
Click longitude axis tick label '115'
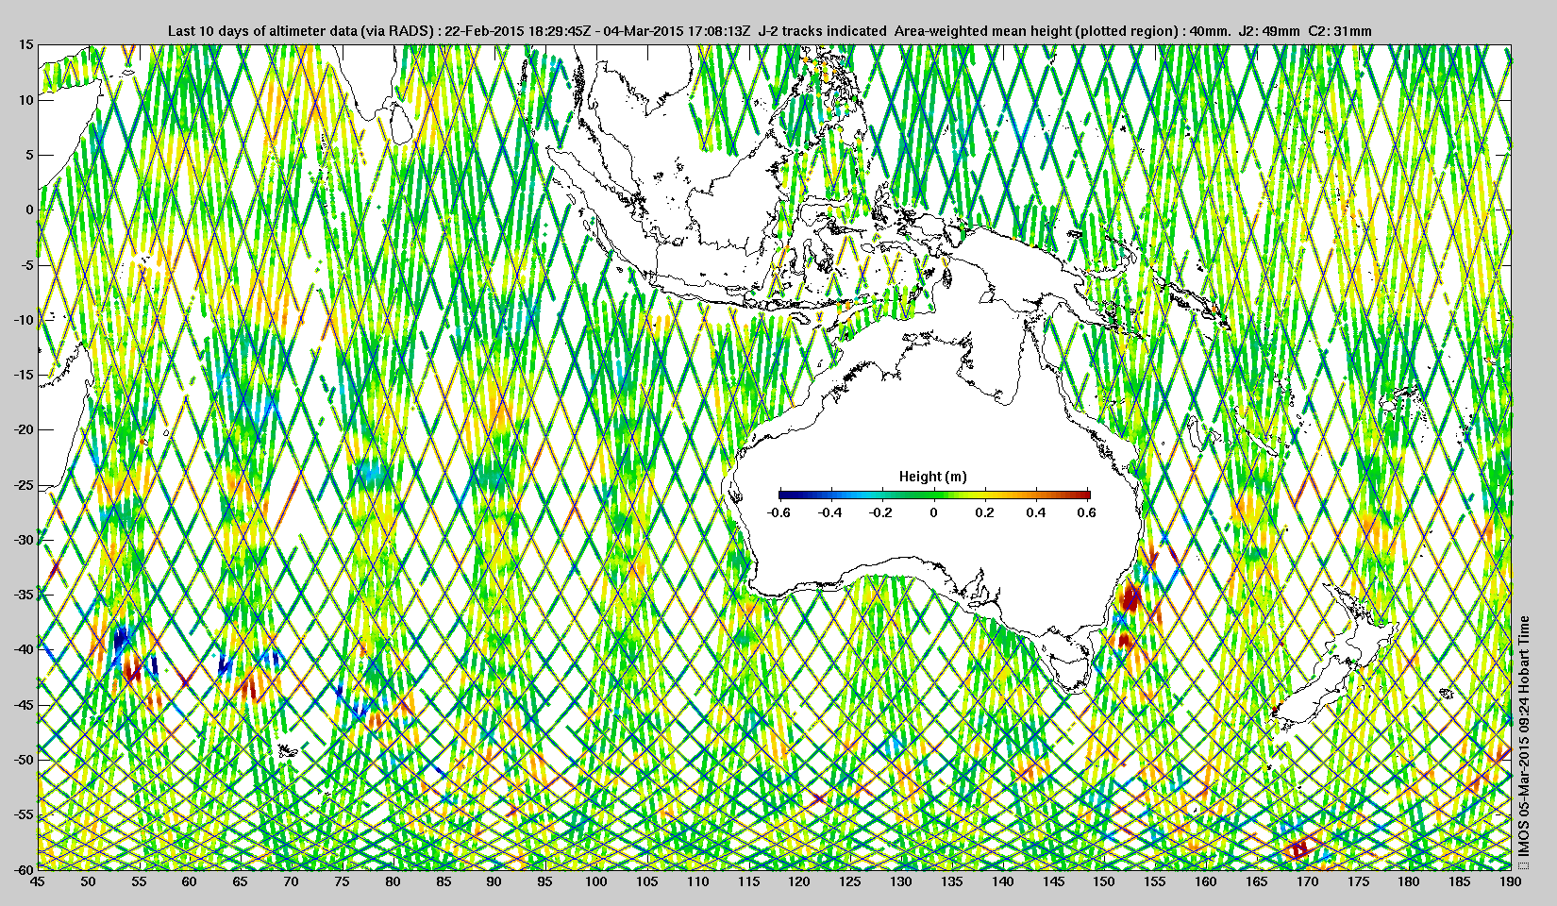(748, 881)
